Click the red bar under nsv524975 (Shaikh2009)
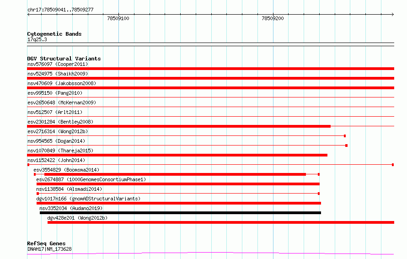 (x=210, y=78)
